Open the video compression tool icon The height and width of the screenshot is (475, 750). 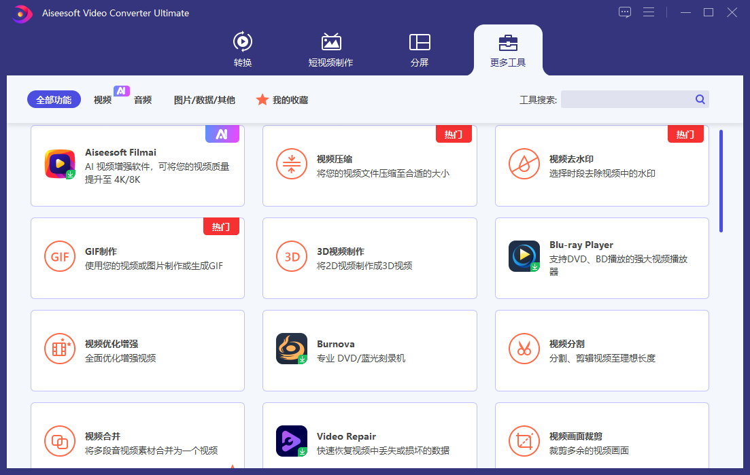291,164
